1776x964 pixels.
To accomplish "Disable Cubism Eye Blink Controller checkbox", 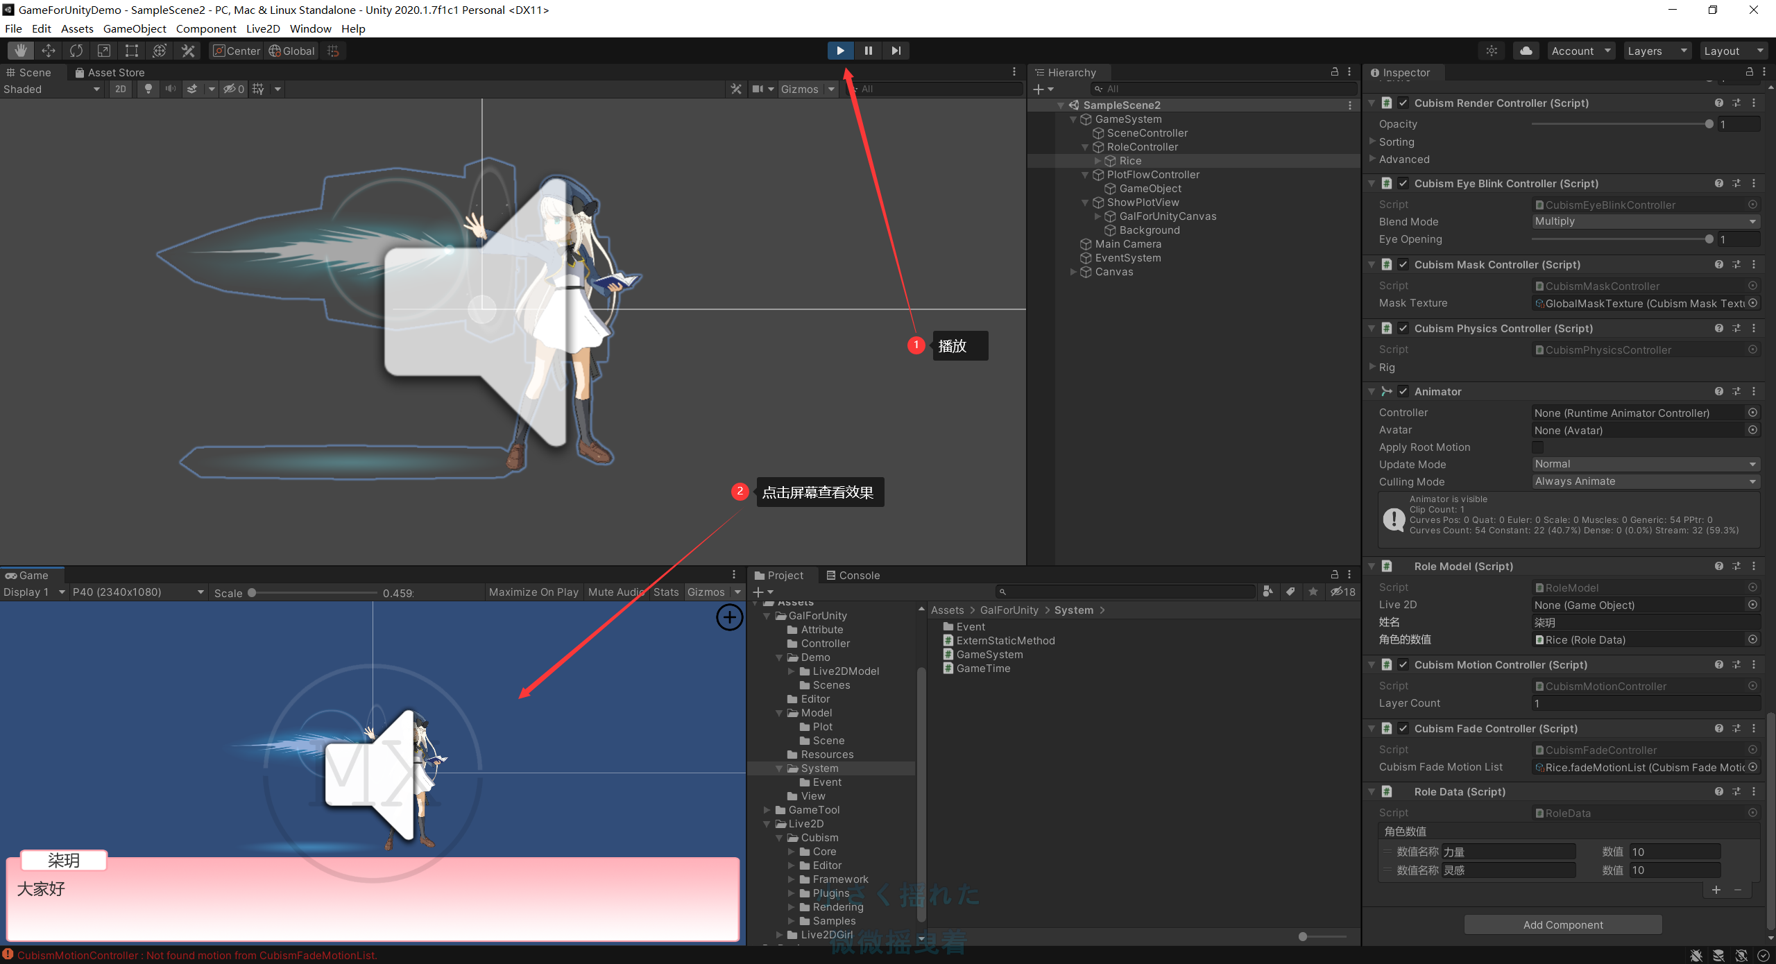I will point(1403,184).
